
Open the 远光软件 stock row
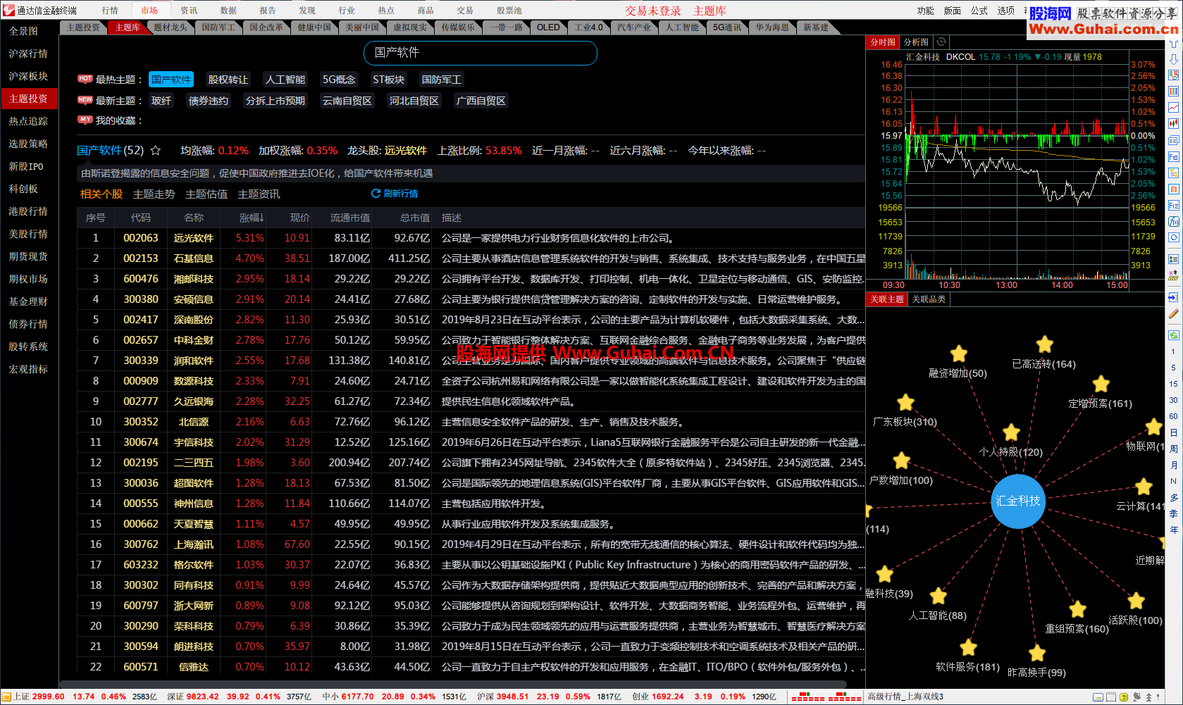coord(471,238)
